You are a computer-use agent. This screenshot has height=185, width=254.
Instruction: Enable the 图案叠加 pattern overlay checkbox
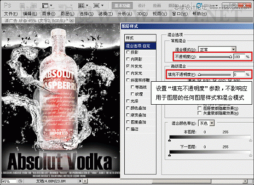click(x=128, y=122)
